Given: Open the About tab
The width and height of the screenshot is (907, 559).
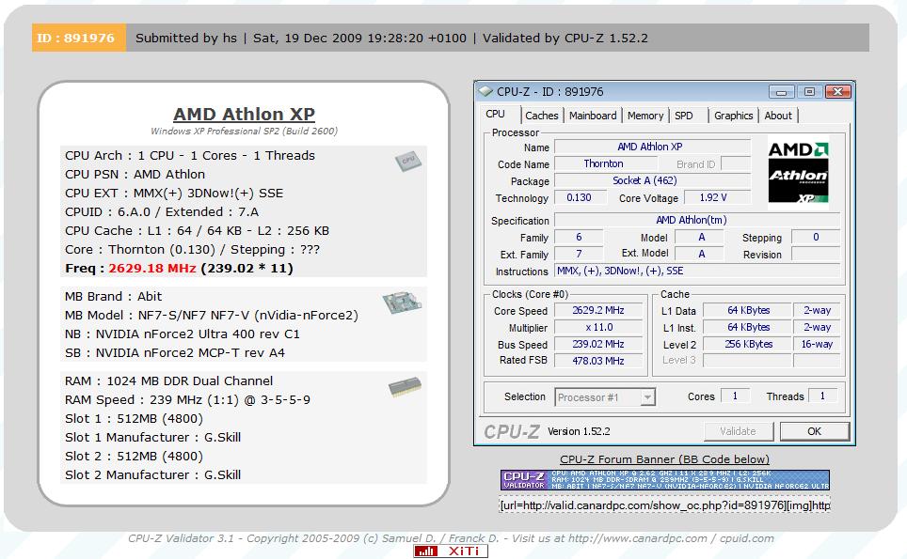Looking at the screenshot, I should [778, 116].
